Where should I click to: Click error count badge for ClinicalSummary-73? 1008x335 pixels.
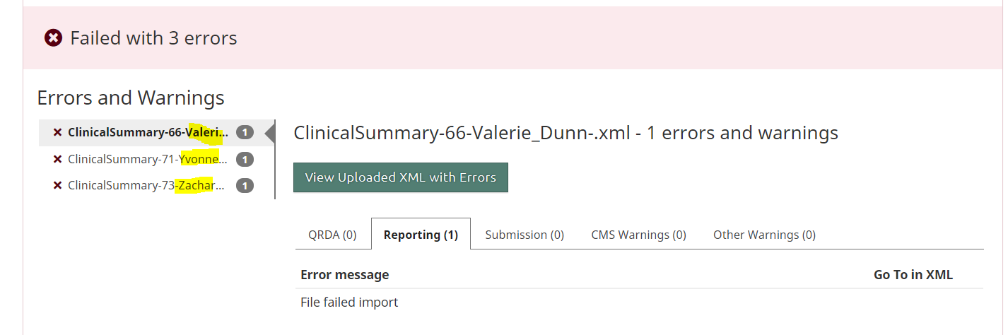pyautogui.click(x=245, y=186)
